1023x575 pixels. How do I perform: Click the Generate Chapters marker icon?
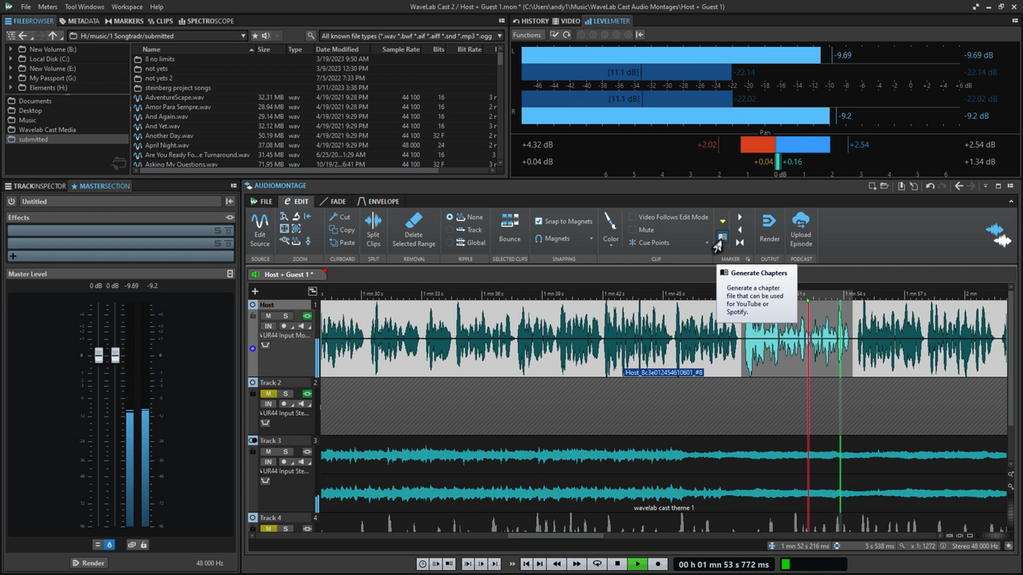click(x=722, y=237)
